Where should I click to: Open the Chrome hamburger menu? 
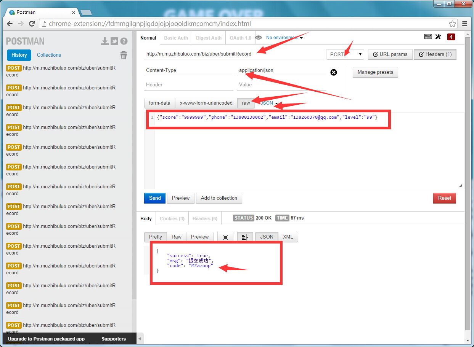pyautogui.click(x=464, y=24)
